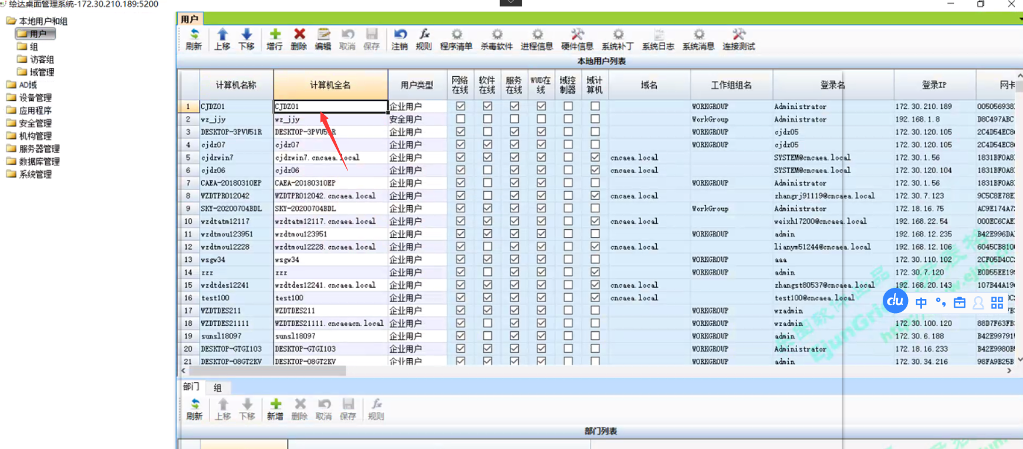The height and width of the screenshot is (449, 1023).
Task: Toggle 服务在线 checkbox for row SKY-20200704BDL
Action: (x=514, y=208)
